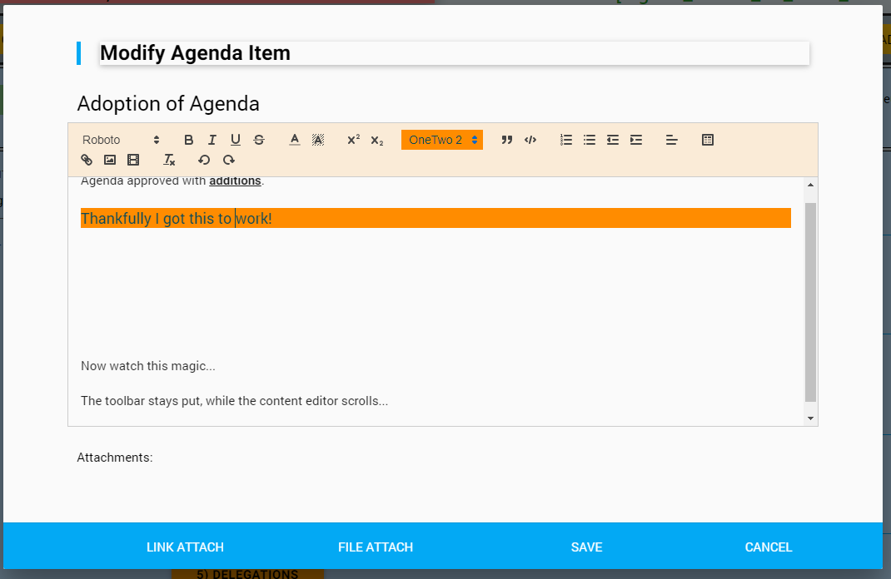Insert a hyperlink
The height and width of the screenshot is (579, 891).
[87, 160]
